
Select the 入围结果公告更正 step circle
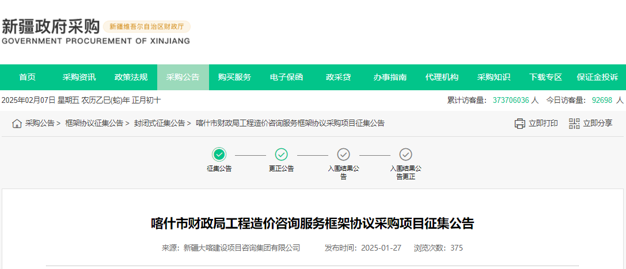[x=405, y=154]
